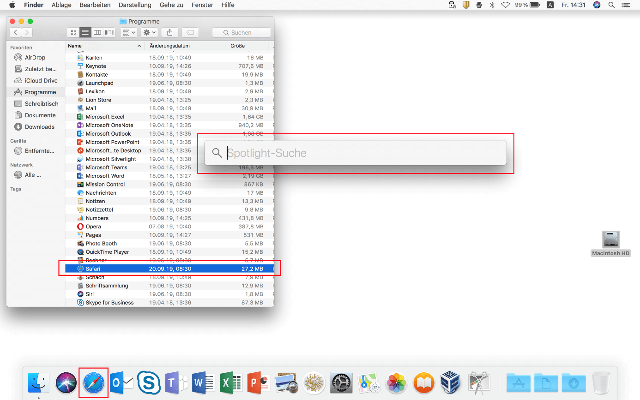Select the Mission Control row
The image size is (640, 400).
click(x=169, y=184)
